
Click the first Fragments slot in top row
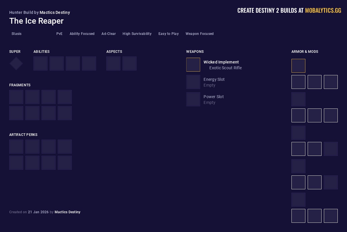[16, 97]
